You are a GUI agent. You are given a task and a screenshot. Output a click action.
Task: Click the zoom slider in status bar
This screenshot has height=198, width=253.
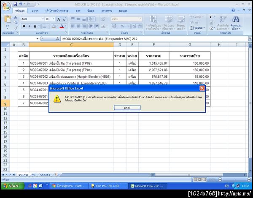[x=234, y=179]
